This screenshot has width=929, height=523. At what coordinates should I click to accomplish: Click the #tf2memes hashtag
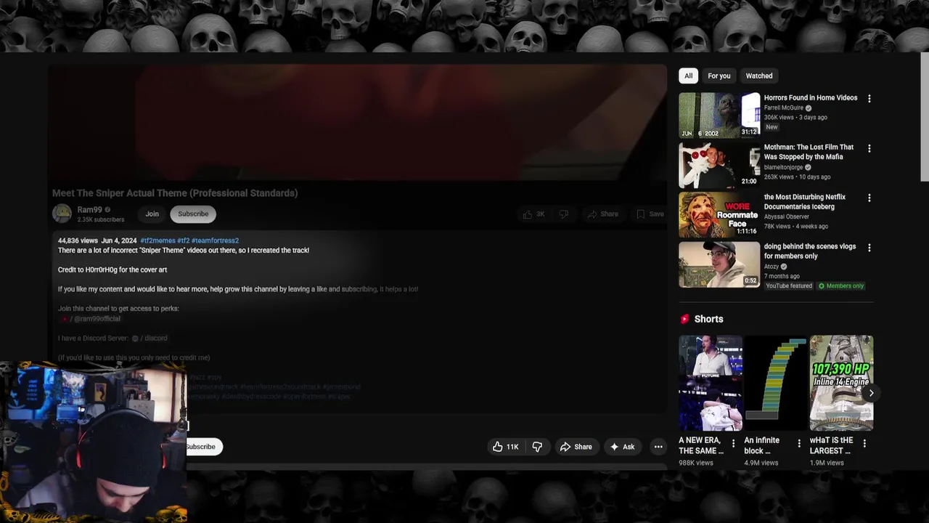[x=157, y=240]
